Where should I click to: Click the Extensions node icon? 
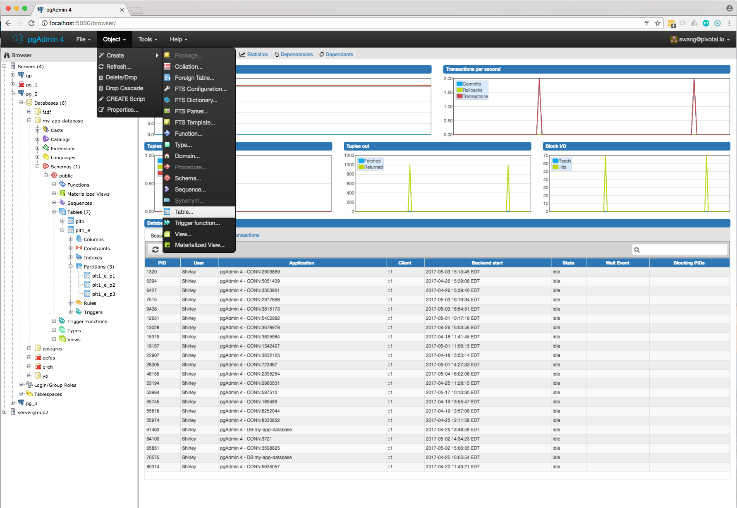46,148
